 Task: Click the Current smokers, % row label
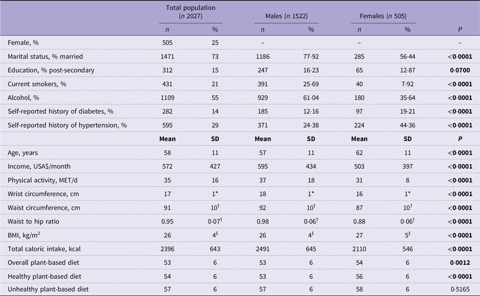37,84
